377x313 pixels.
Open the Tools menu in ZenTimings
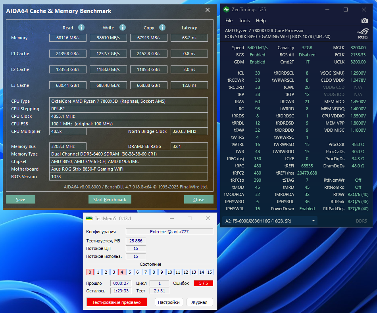[x=244, y=21]
